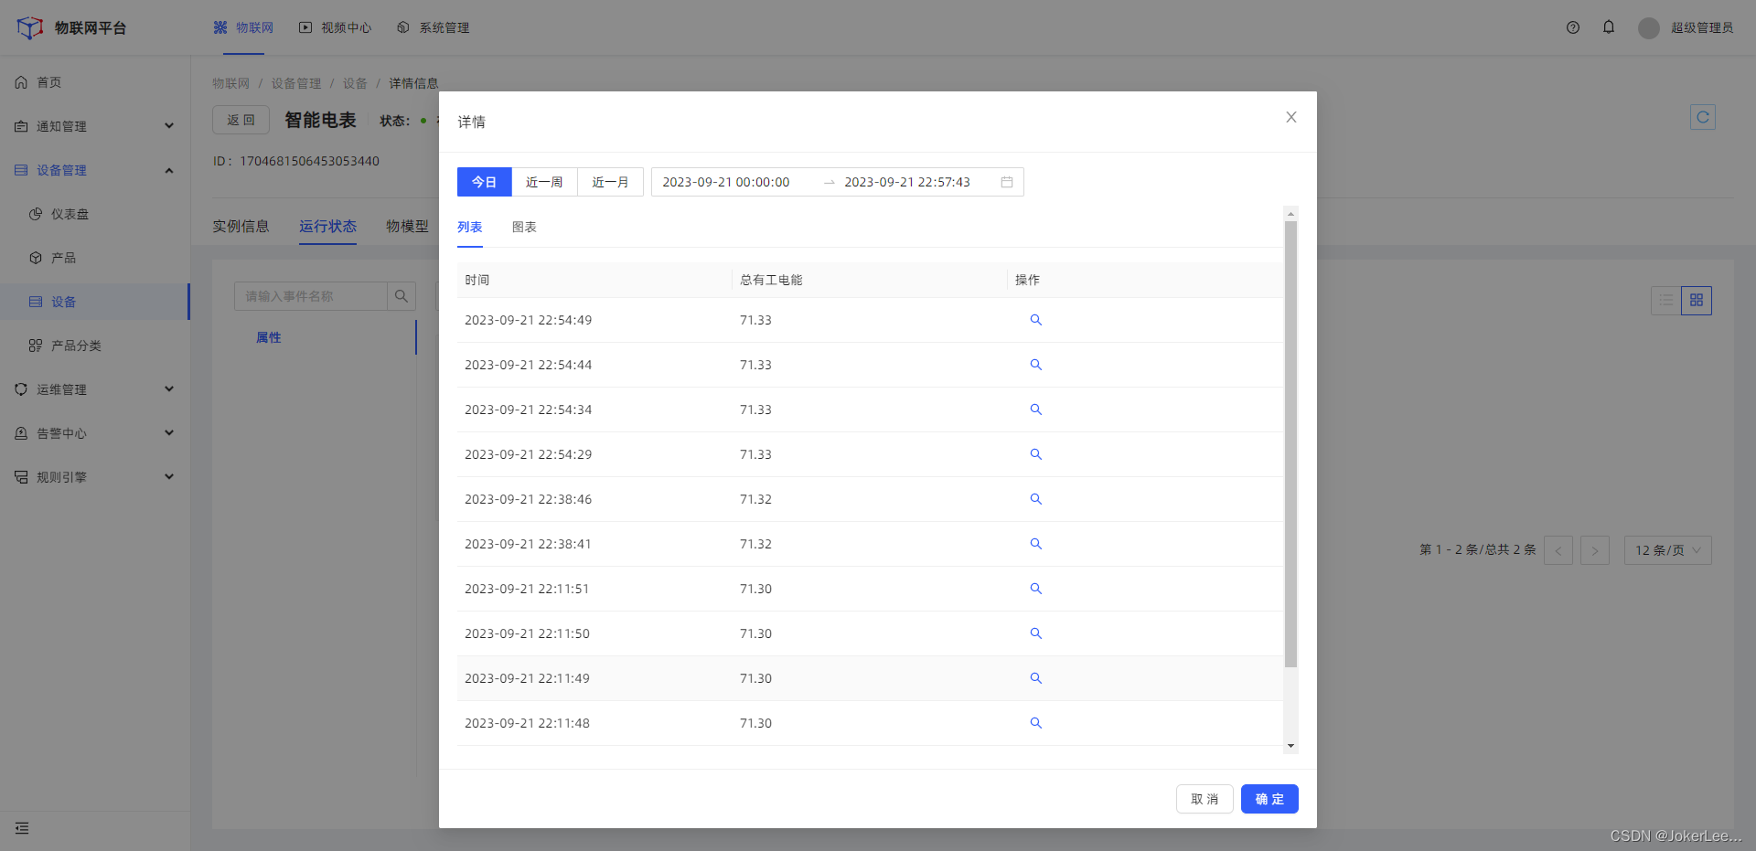View details for the 22:54:29 record
This screenshot has width=1756, height=851.
click(x=1035, y=454)
